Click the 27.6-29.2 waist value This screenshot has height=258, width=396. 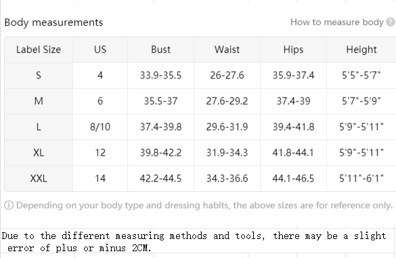tap(227, 101)
